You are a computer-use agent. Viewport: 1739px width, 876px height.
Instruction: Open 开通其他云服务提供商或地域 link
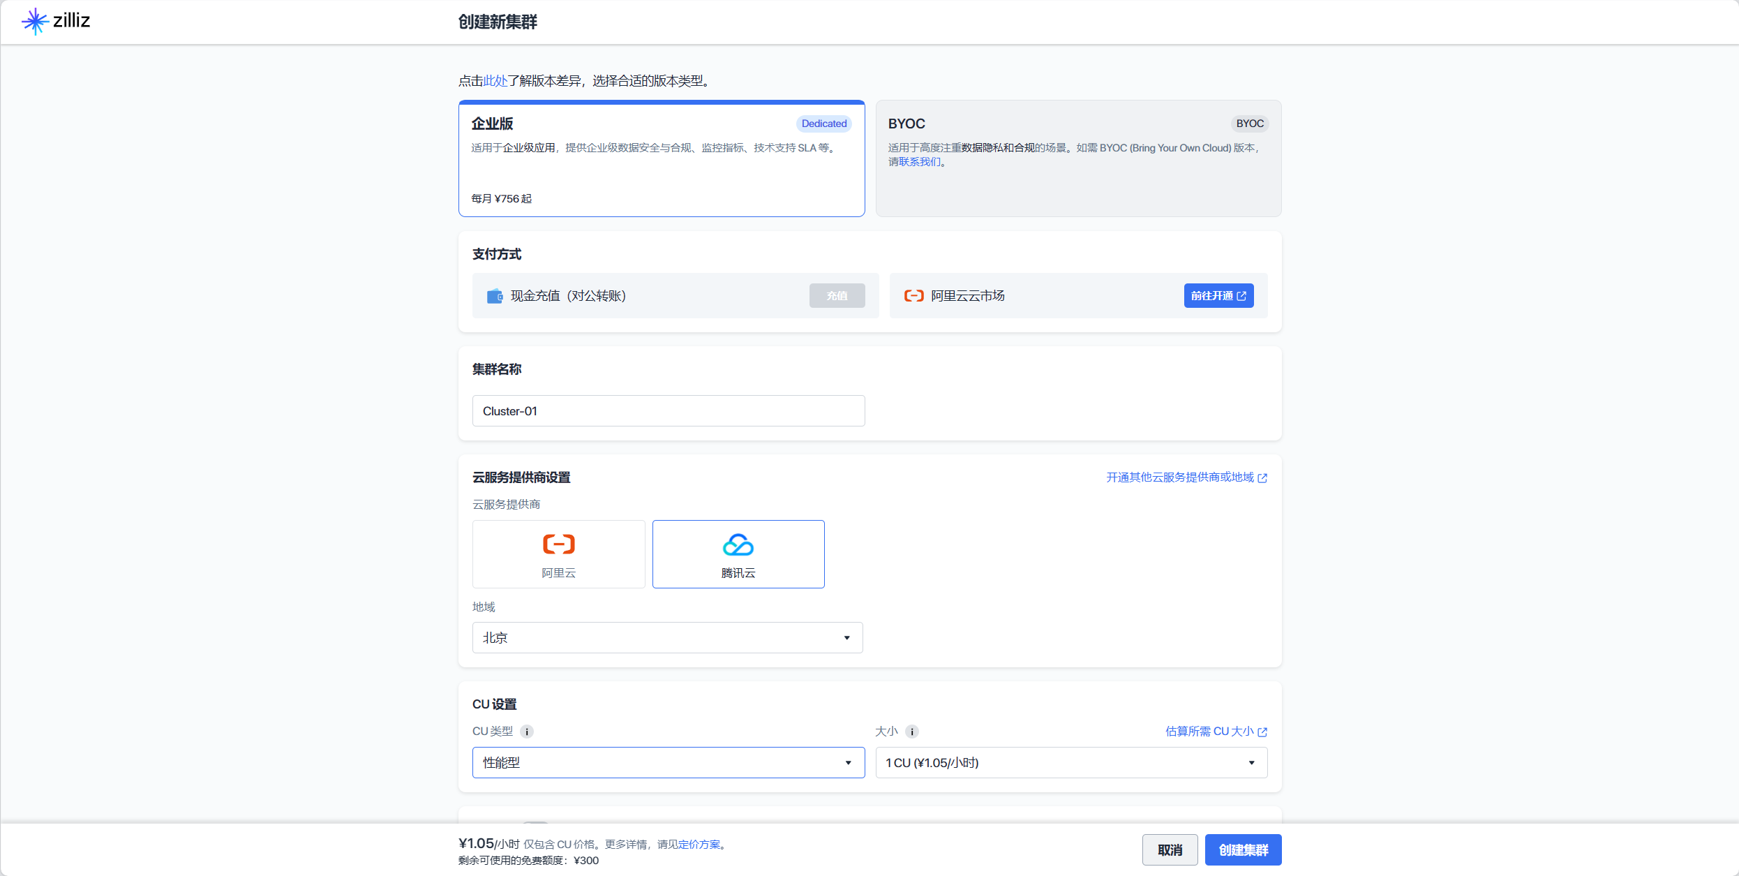click(x=1186, y=477)
